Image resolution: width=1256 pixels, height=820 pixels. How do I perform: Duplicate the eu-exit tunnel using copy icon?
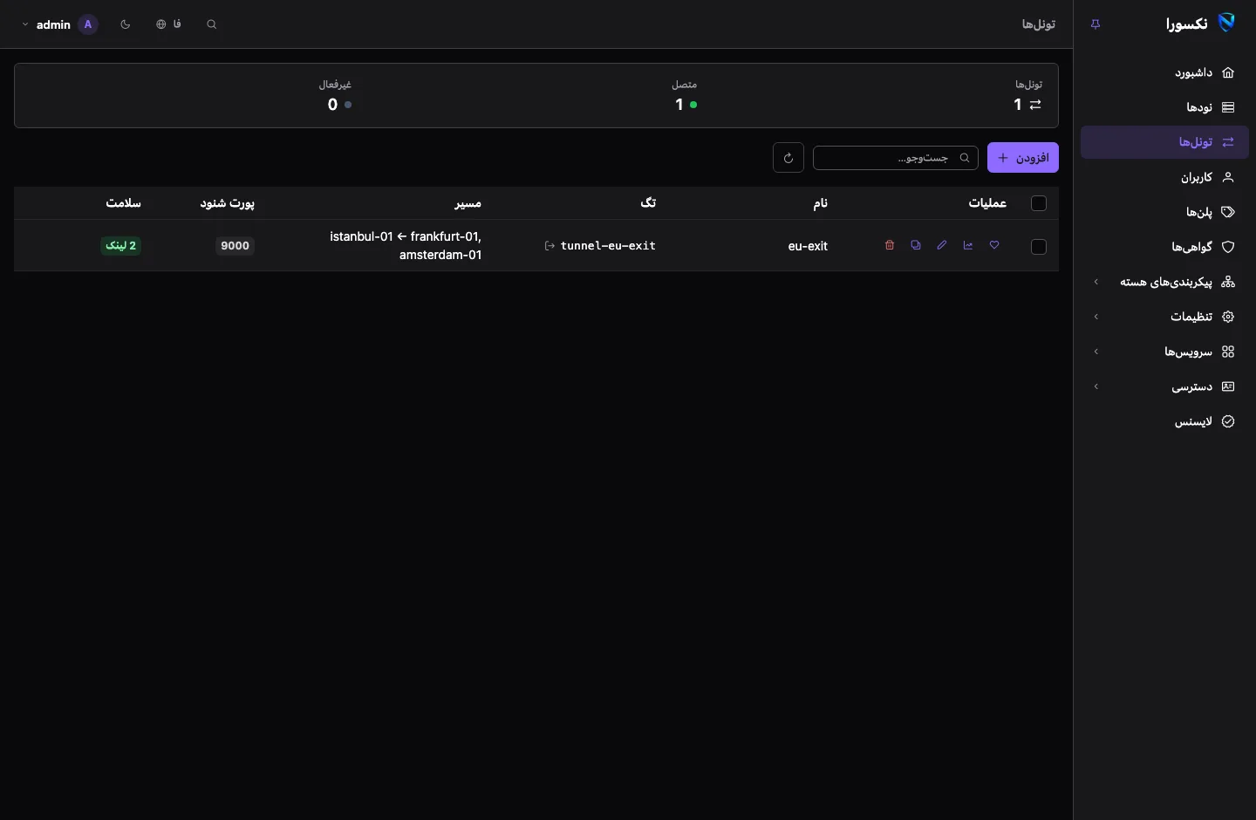916,246
